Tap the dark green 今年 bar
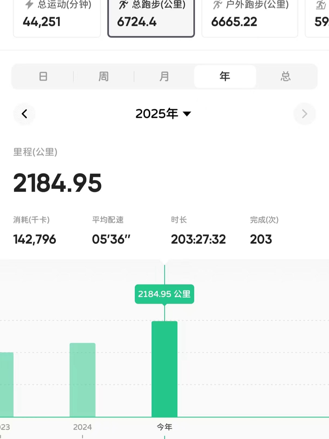The height and width of the screenshot is (439, 329). tap(164, 369)
